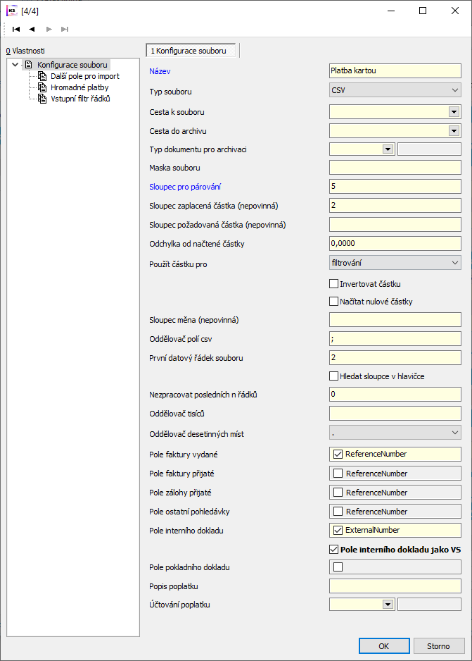Open the Typ souboru CSV dropdown

(395, 90)
